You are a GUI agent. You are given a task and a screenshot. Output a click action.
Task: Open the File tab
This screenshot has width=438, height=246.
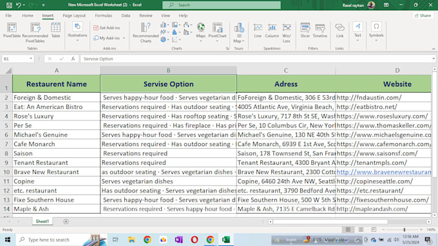[8, 15]
